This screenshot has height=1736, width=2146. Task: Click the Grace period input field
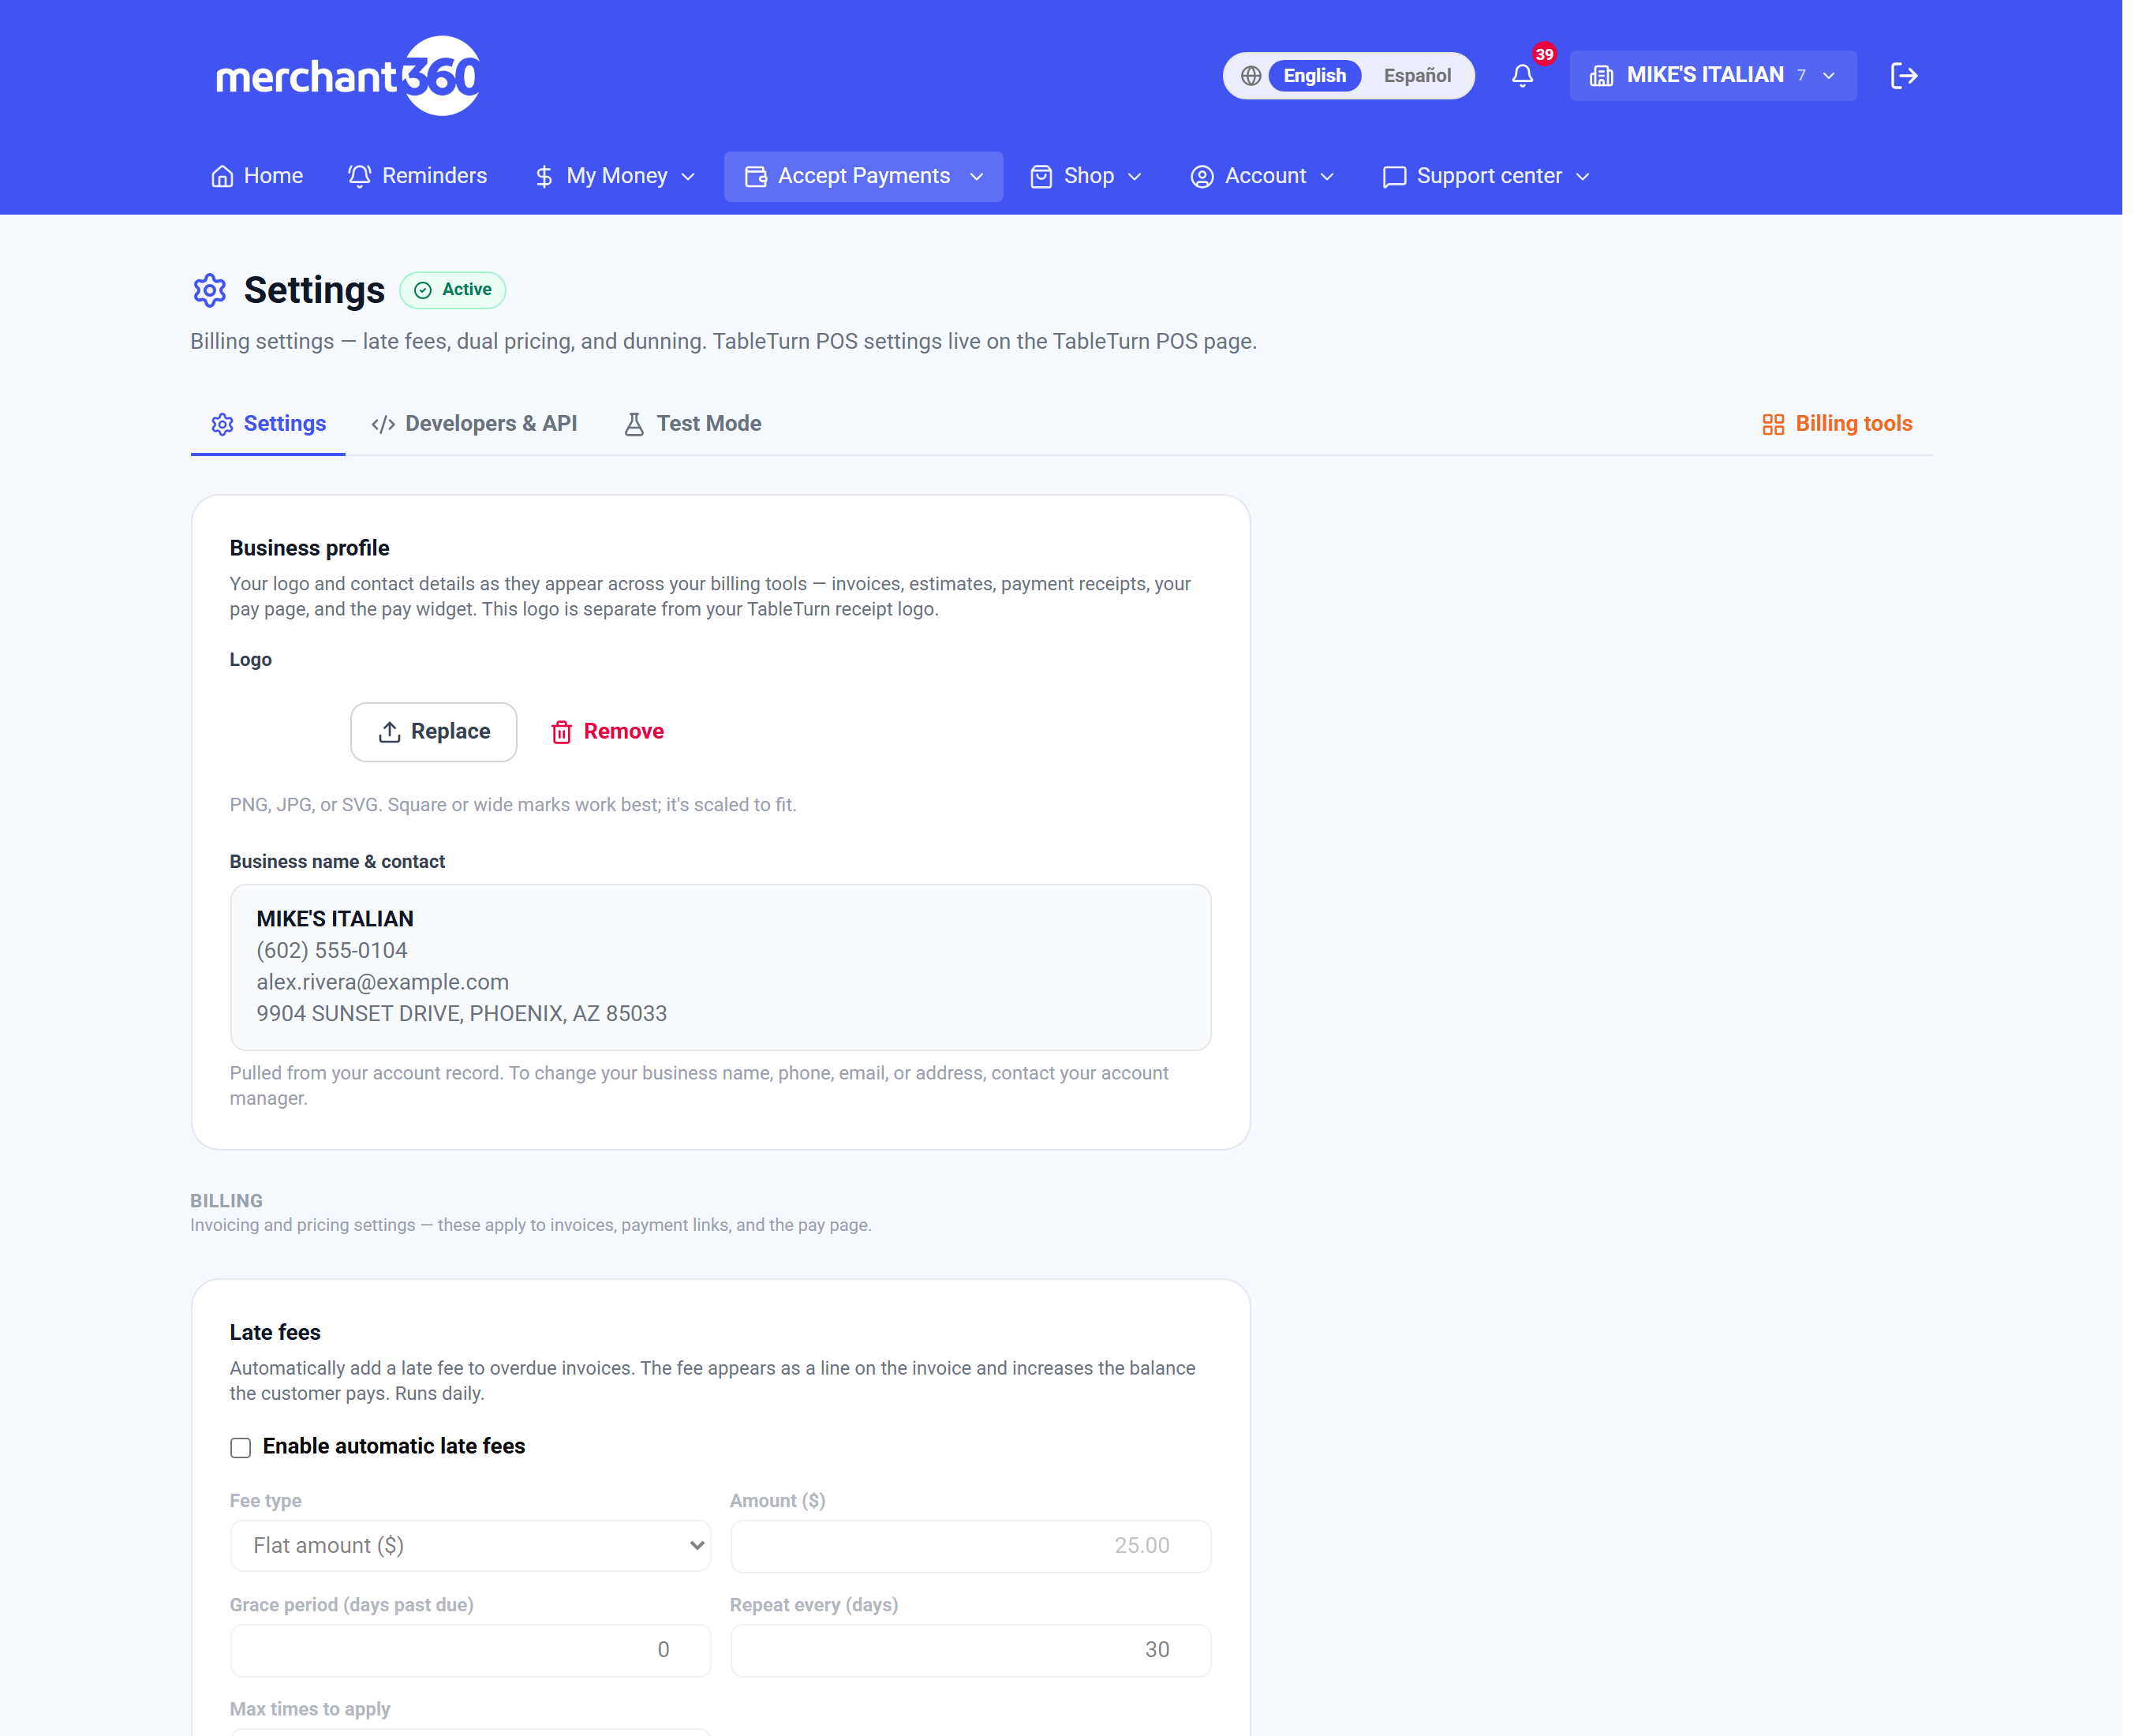(x=471, y=1651)
